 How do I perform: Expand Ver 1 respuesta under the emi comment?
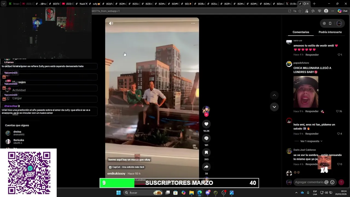point(311,141)
